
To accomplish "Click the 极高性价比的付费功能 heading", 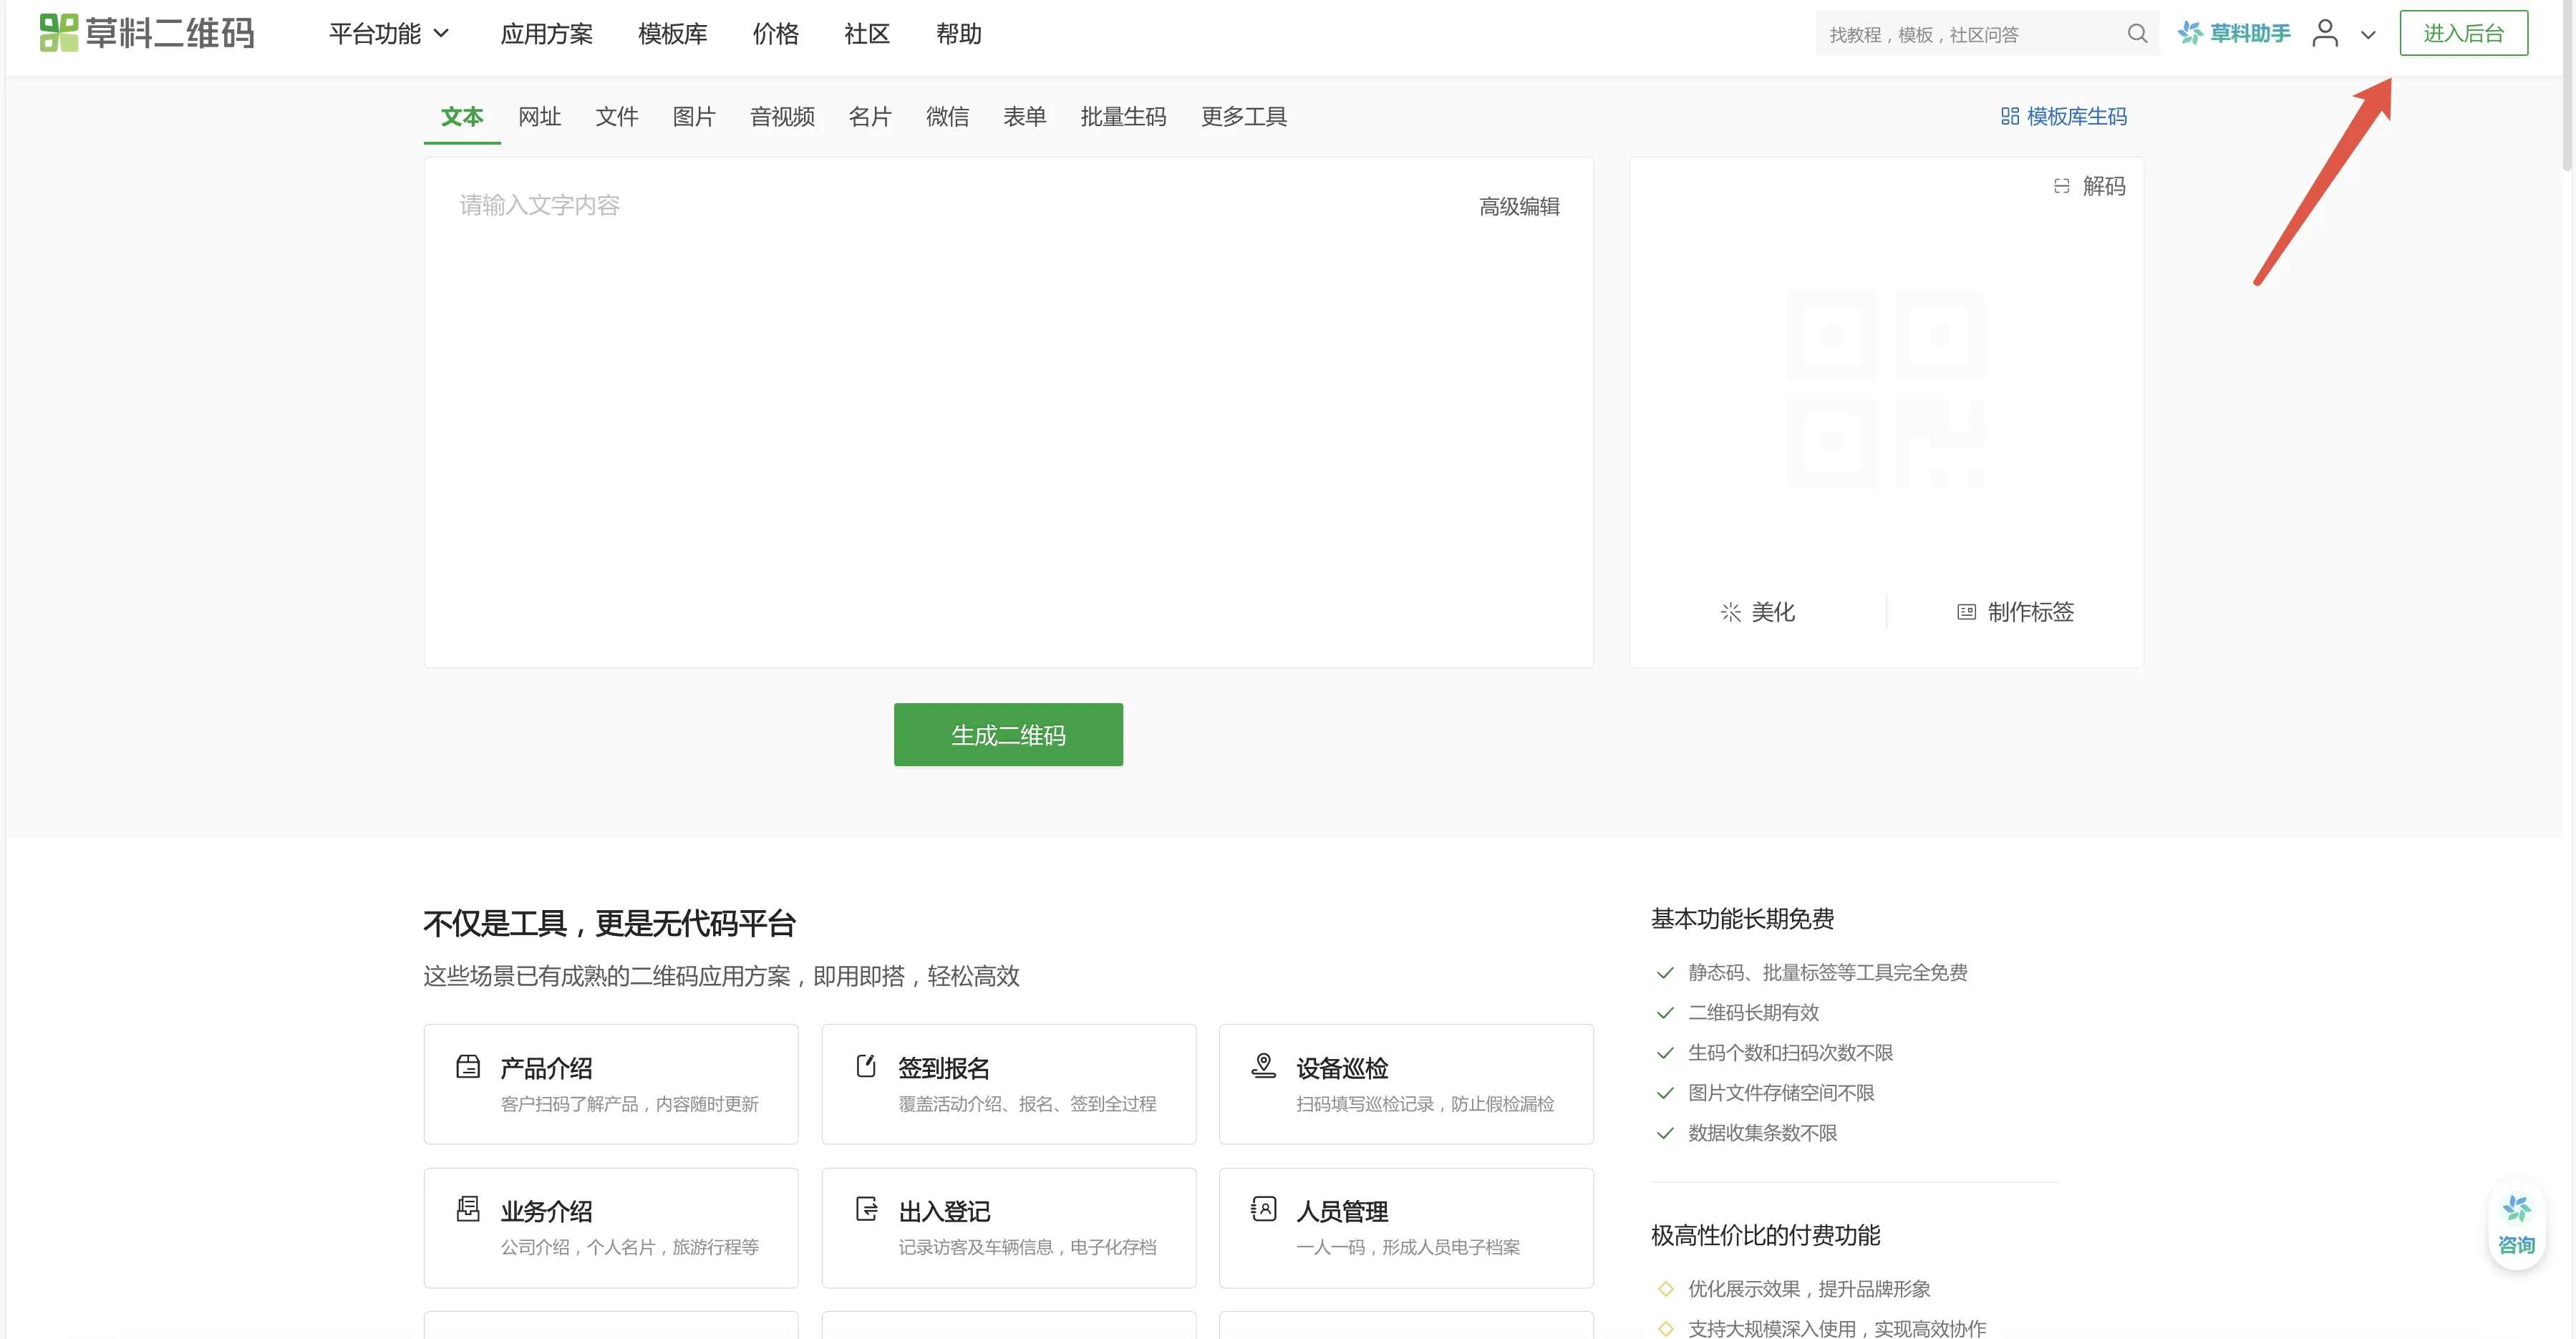I will [1765, 1235].
